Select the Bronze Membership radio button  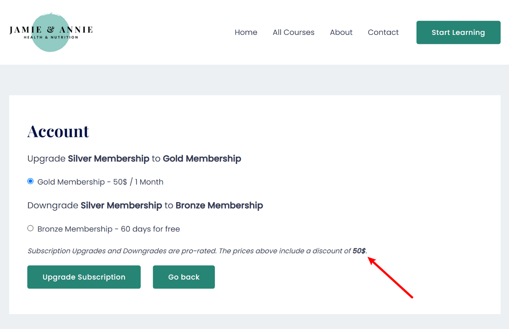point(31,228)
